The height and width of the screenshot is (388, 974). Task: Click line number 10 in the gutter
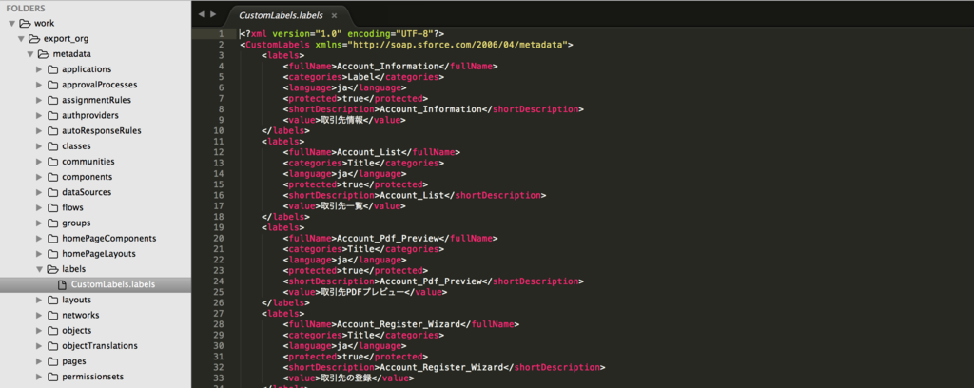(218, 131)
